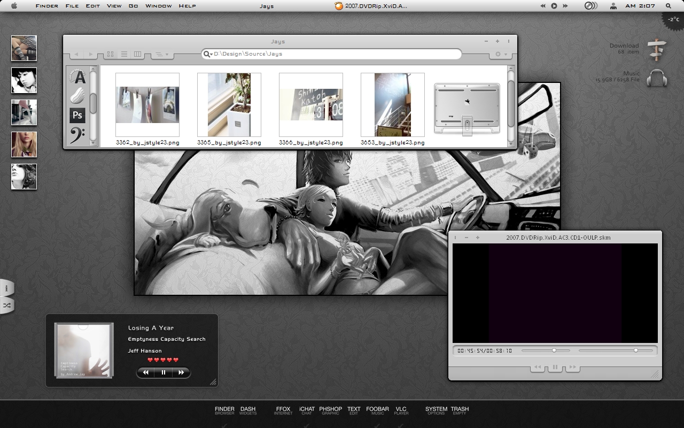Click menu bar next track button
684x428 pixels.
[x=565, y=6]
